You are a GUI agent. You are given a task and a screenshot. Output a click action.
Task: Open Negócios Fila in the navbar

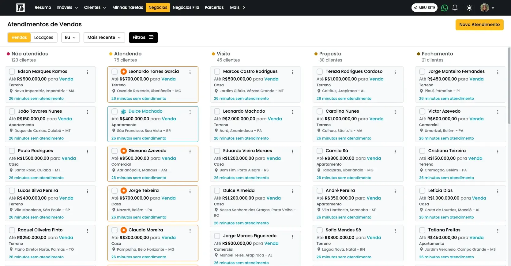point(186,8)
